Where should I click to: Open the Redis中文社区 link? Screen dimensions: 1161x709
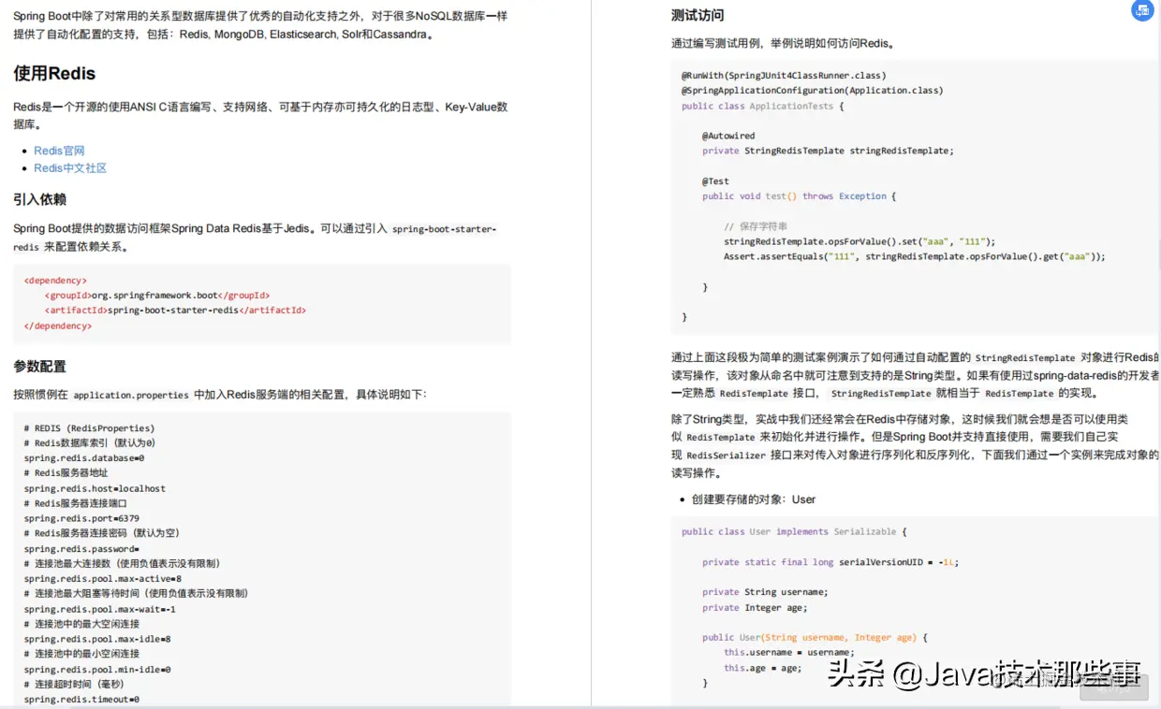[70, 168]
